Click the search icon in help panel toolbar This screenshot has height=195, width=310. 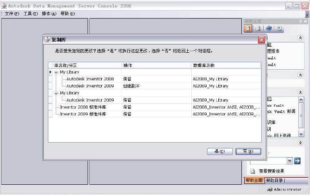(x=258, y=28)
